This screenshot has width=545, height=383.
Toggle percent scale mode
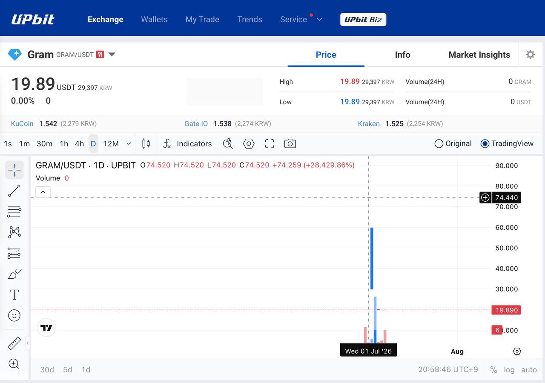(x=493, y=370)
